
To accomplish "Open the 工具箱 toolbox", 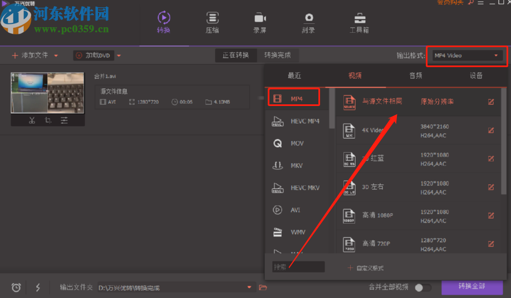I will click(360, 22).
